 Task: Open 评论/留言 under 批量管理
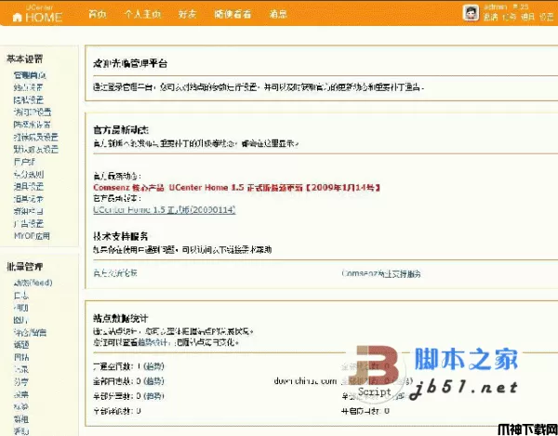point(31,333)
